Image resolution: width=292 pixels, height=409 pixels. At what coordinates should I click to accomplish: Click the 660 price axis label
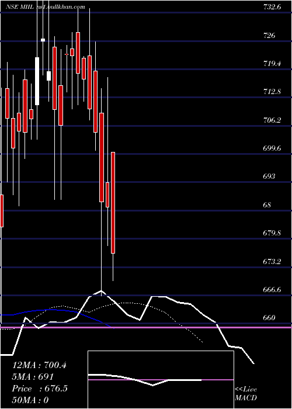click(269, 318)
